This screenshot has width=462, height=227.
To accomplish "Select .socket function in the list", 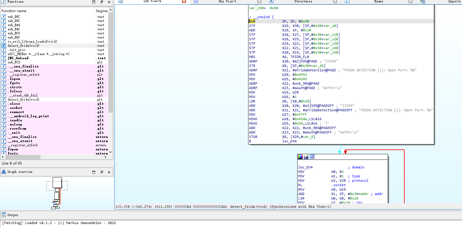I will point(54,108).
